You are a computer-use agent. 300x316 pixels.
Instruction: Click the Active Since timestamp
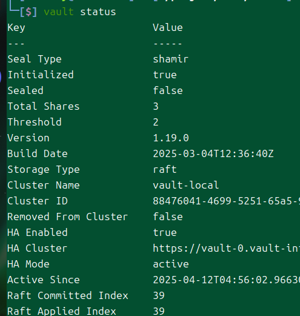tap(227, 280)
